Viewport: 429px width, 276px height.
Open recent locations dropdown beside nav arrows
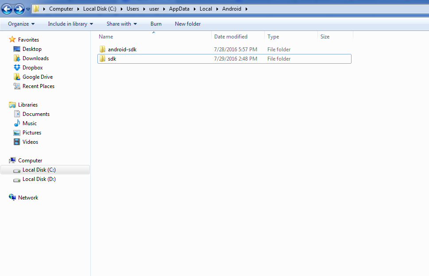coord(28,9)
